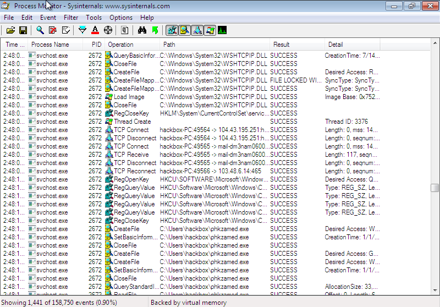Open the Filter funnel toolbar icon
The height and width of the screenshot is (307, 440).
click(82, 30)
